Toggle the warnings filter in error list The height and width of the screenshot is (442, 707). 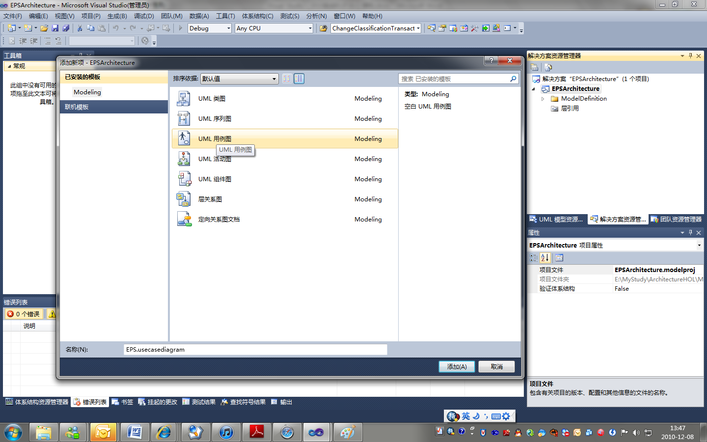tap(52, 314)
